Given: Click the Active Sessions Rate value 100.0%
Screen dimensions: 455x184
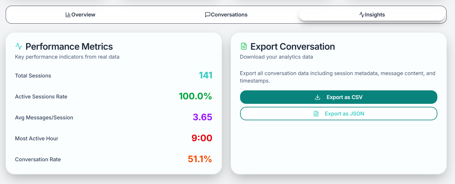Looking at the screenshot, I should point(195,96).
